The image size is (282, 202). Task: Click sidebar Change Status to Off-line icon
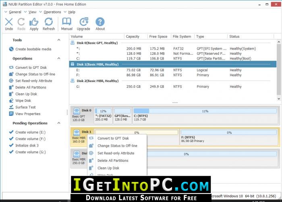(x=11, y=74)
